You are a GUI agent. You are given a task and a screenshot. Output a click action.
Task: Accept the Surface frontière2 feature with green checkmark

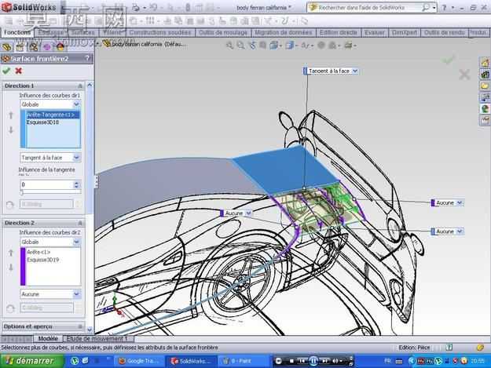pos(6,71)
